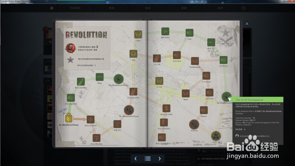The height and width of the screenshot is (166, 295).
Task: Select the green star The Art Of The Headshot node
Action: click(x=226, y=97)
